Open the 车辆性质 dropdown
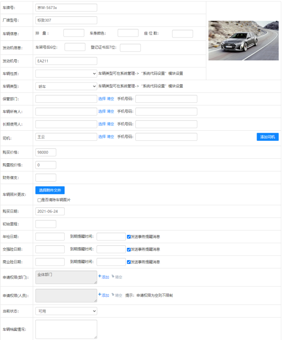Image resolution: width=286 pixels, height=340 pixels. point(66,74)
